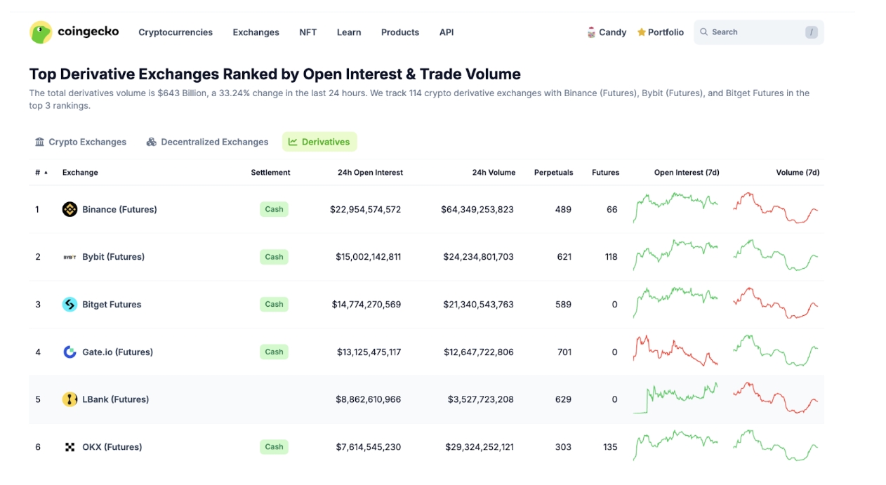Click the CoinGecko gecko logo
The image size is (886, 485).
pos(41,32)
